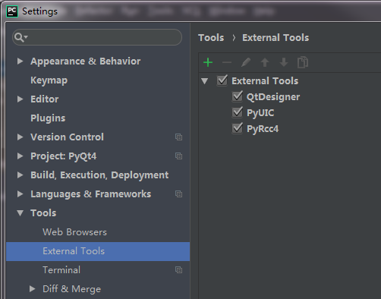
Task: Open the Web Browsers settings page
Action: [x=74, y=232]
